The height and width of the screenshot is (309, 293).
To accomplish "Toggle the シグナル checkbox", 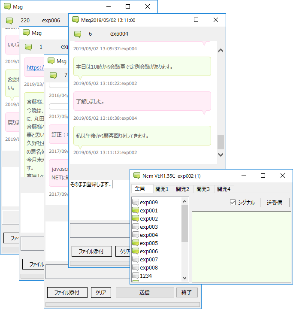I will pyautogui.click(x=233, y=203).
